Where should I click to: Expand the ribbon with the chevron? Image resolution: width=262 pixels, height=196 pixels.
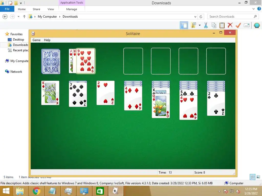coord(254,9)
